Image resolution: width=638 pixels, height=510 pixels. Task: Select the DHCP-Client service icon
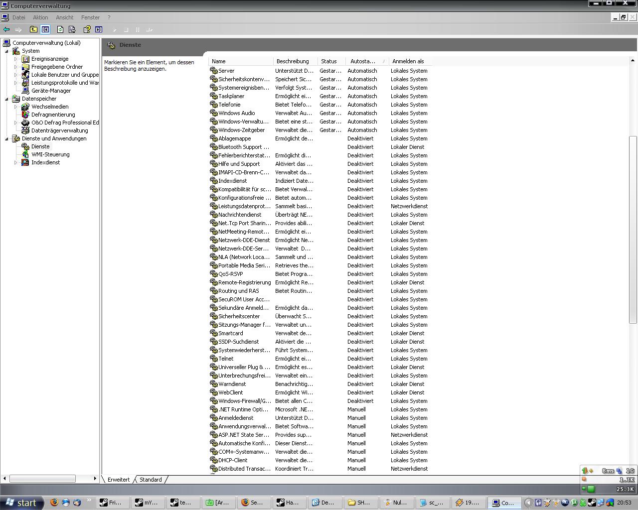click(x=214, y=460)
